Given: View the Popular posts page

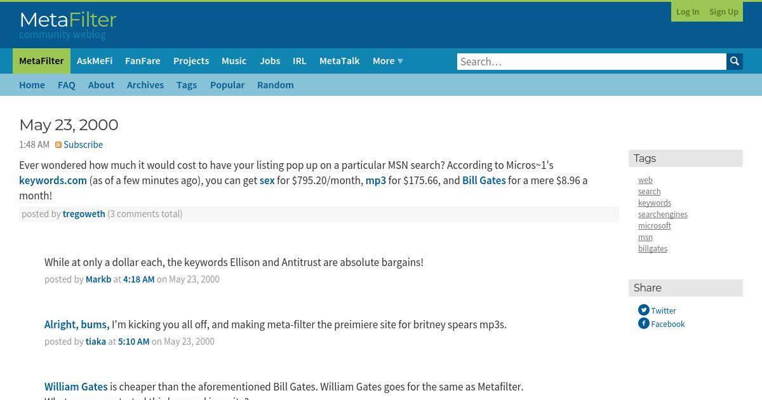Looking at the screenshot, I should [227, 85].
